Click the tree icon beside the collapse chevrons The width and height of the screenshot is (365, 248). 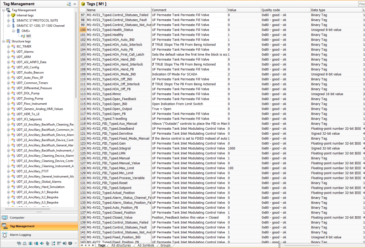click(x=68, y=4)
